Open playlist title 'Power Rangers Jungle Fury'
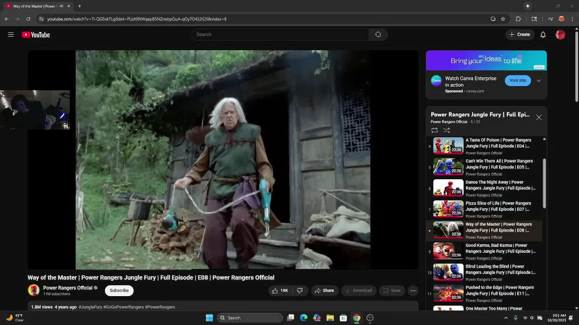Viewport: 579px width, 325px height. [480, 115]
